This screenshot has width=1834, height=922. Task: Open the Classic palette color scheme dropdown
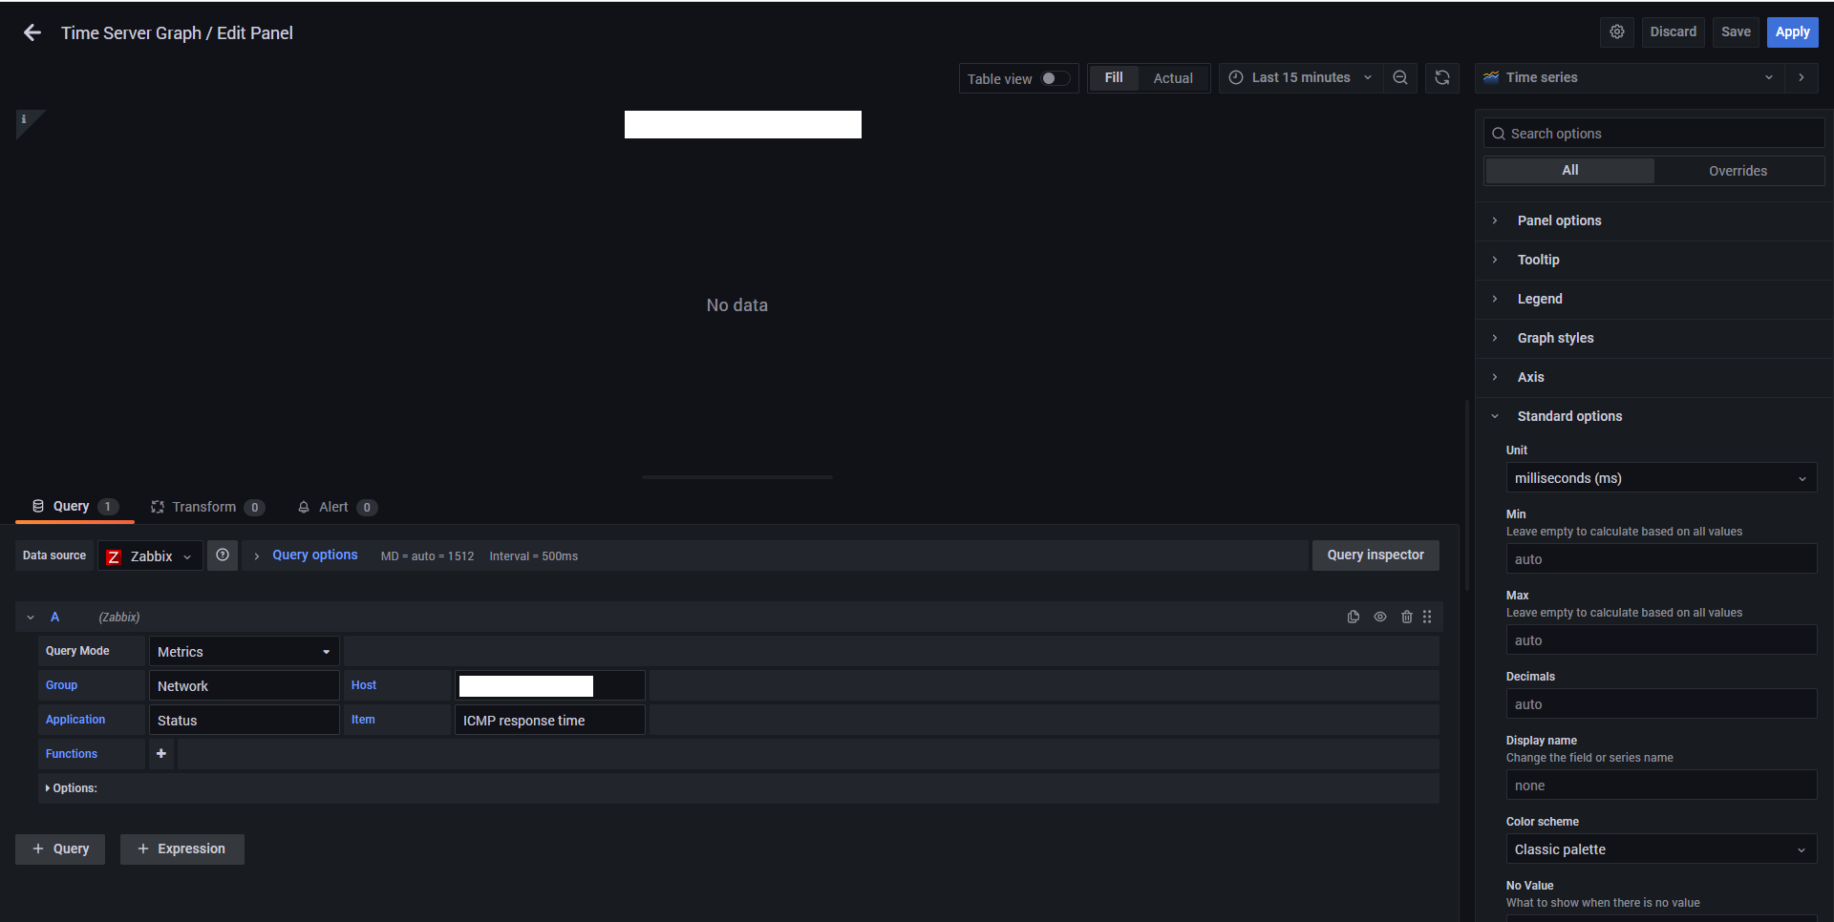1661,849
